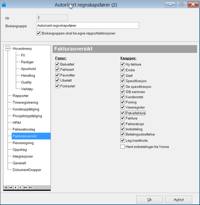Open Rapporter in the tree

click(20, 96)
